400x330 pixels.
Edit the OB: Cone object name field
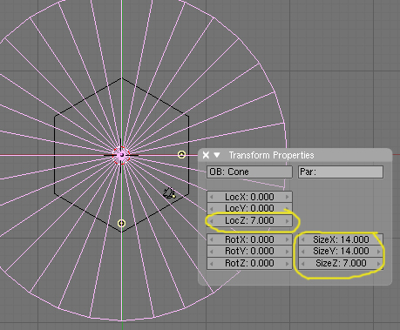[x=249, y=172]
